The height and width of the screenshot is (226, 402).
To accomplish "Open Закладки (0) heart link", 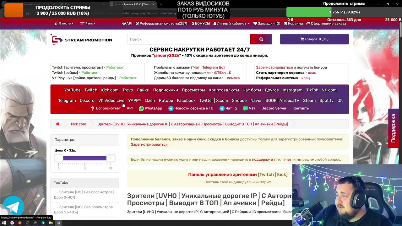I will click(x=267, y=24).
